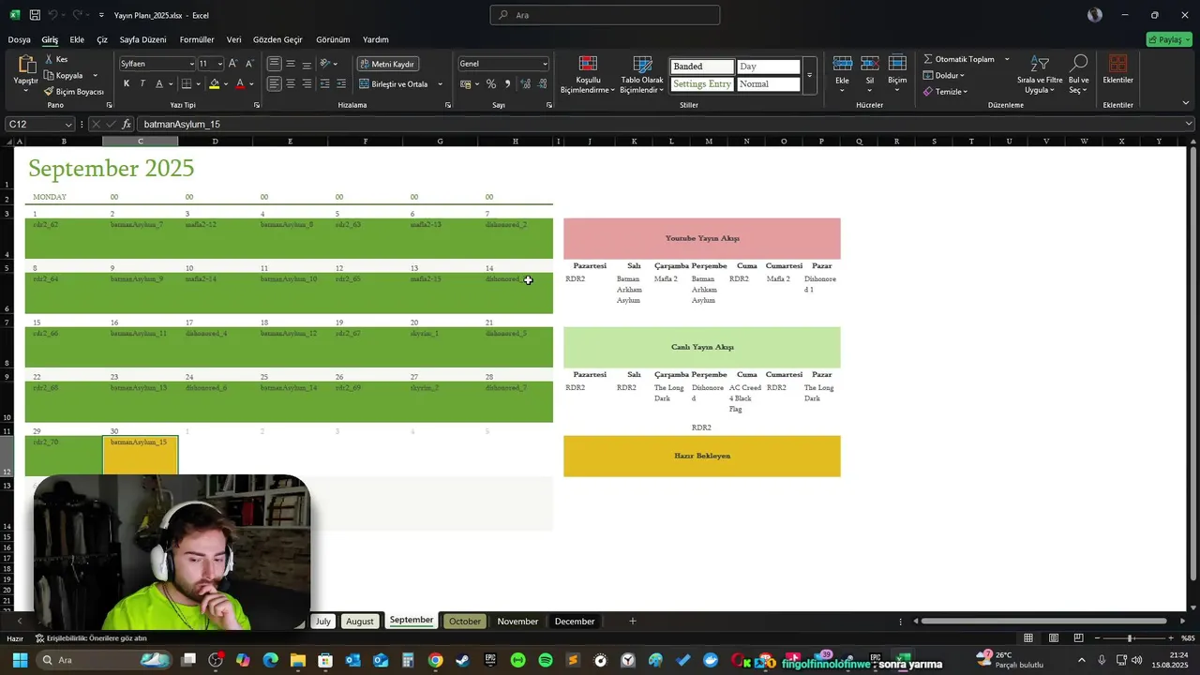Open the fill color dropdown arrow
Viewport: 1200px width, 675px height.
[x=226, y=83]
